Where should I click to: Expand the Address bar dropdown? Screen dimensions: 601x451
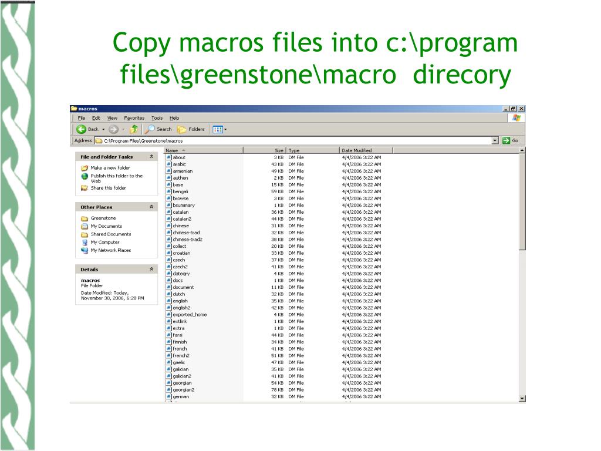click(495, 141)
